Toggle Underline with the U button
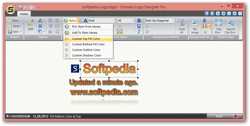Screen dimensions: 250x126 tap(139, 26)
